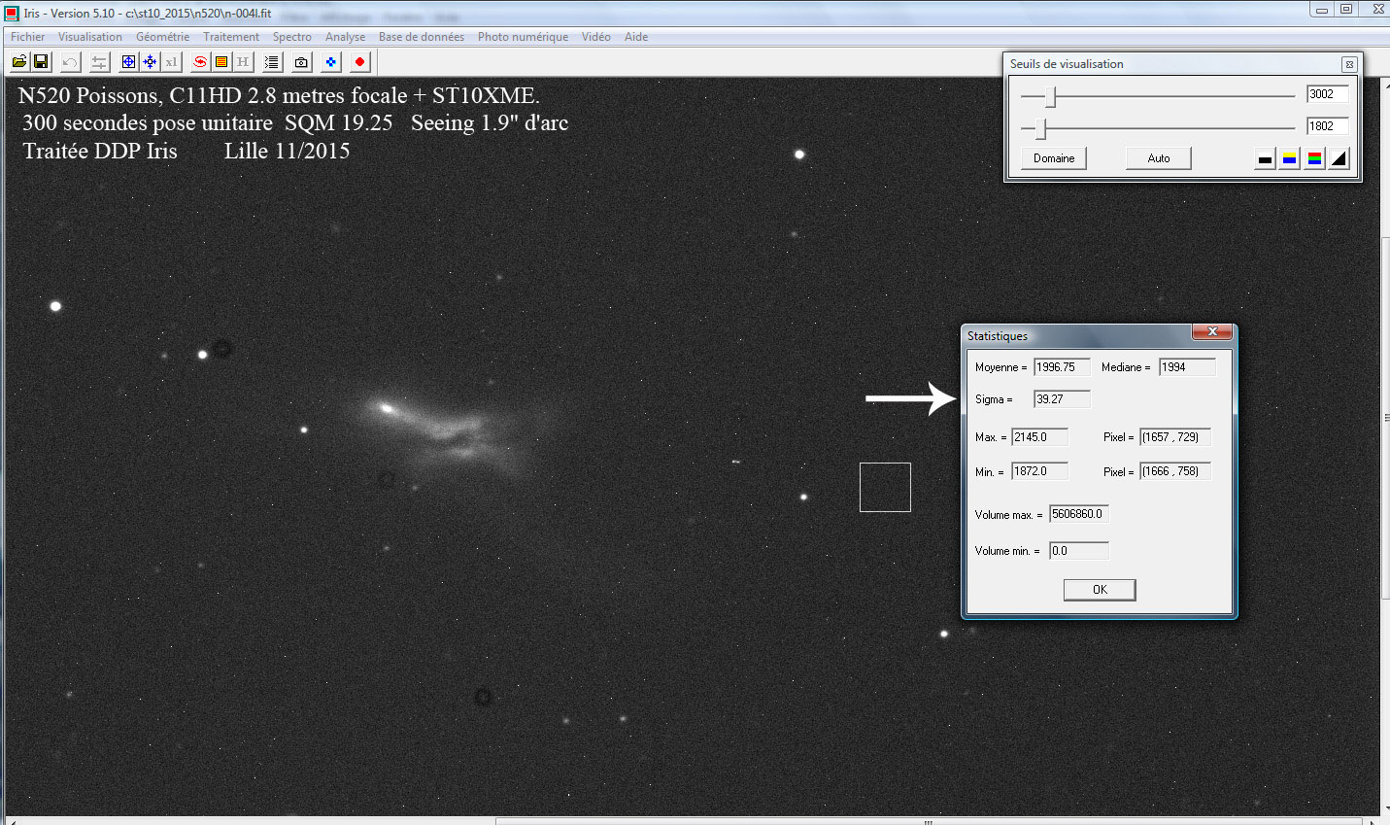This screenshot has width=1390, height=825.
Task: Click the Min. value field 1872.0
Action: coord(1040,471)
